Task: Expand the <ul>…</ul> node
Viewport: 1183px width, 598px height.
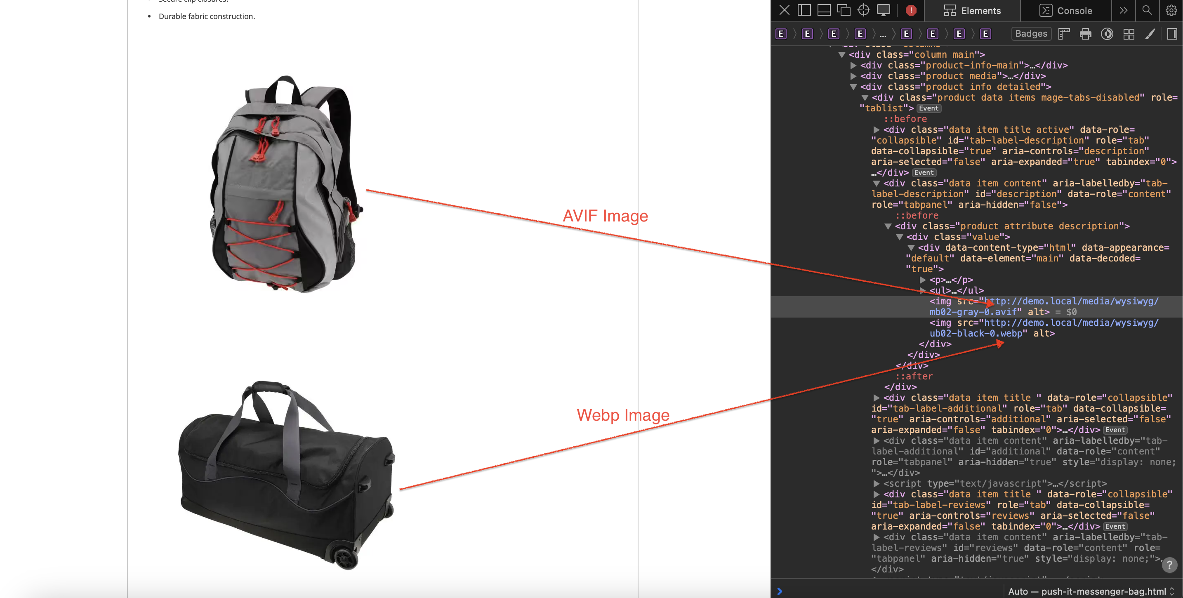Action: point(923,291)
